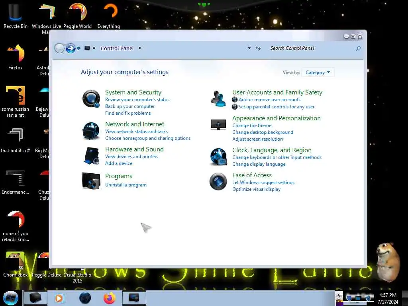Open the View by Category dropdown
This screenshot has height=306, width=408.
tap(318, 73)
